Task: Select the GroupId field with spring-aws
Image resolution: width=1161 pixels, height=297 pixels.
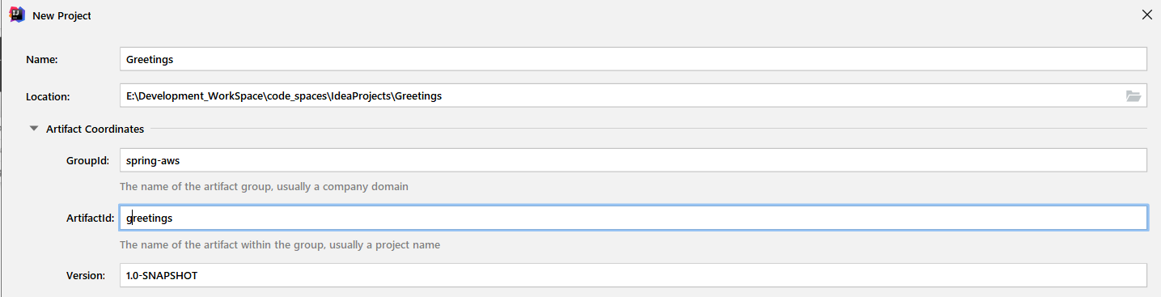Action: [x=633, y=160]
